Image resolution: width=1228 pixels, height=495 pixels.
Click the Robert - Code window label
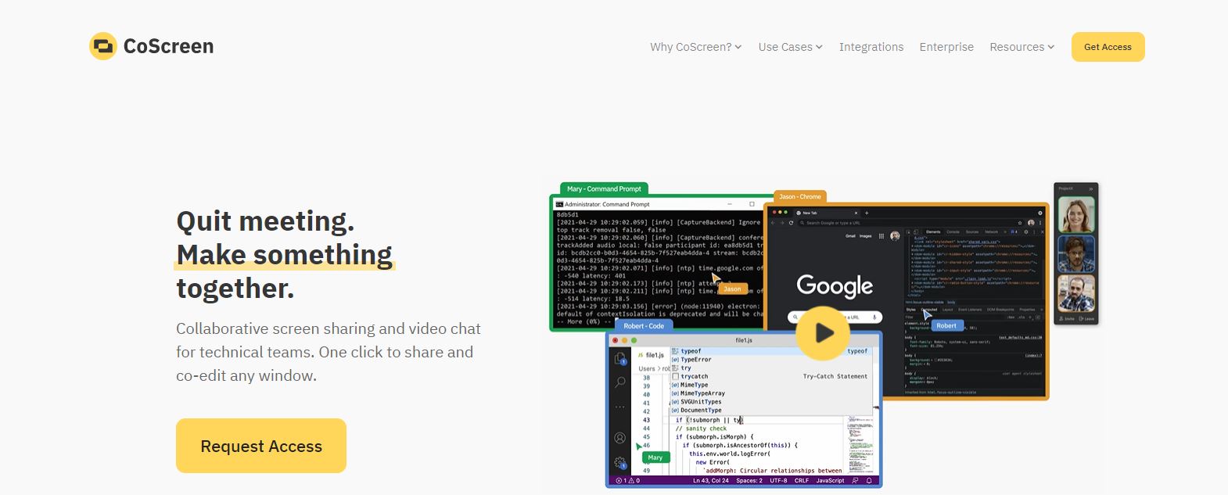(x=644, y=326)
